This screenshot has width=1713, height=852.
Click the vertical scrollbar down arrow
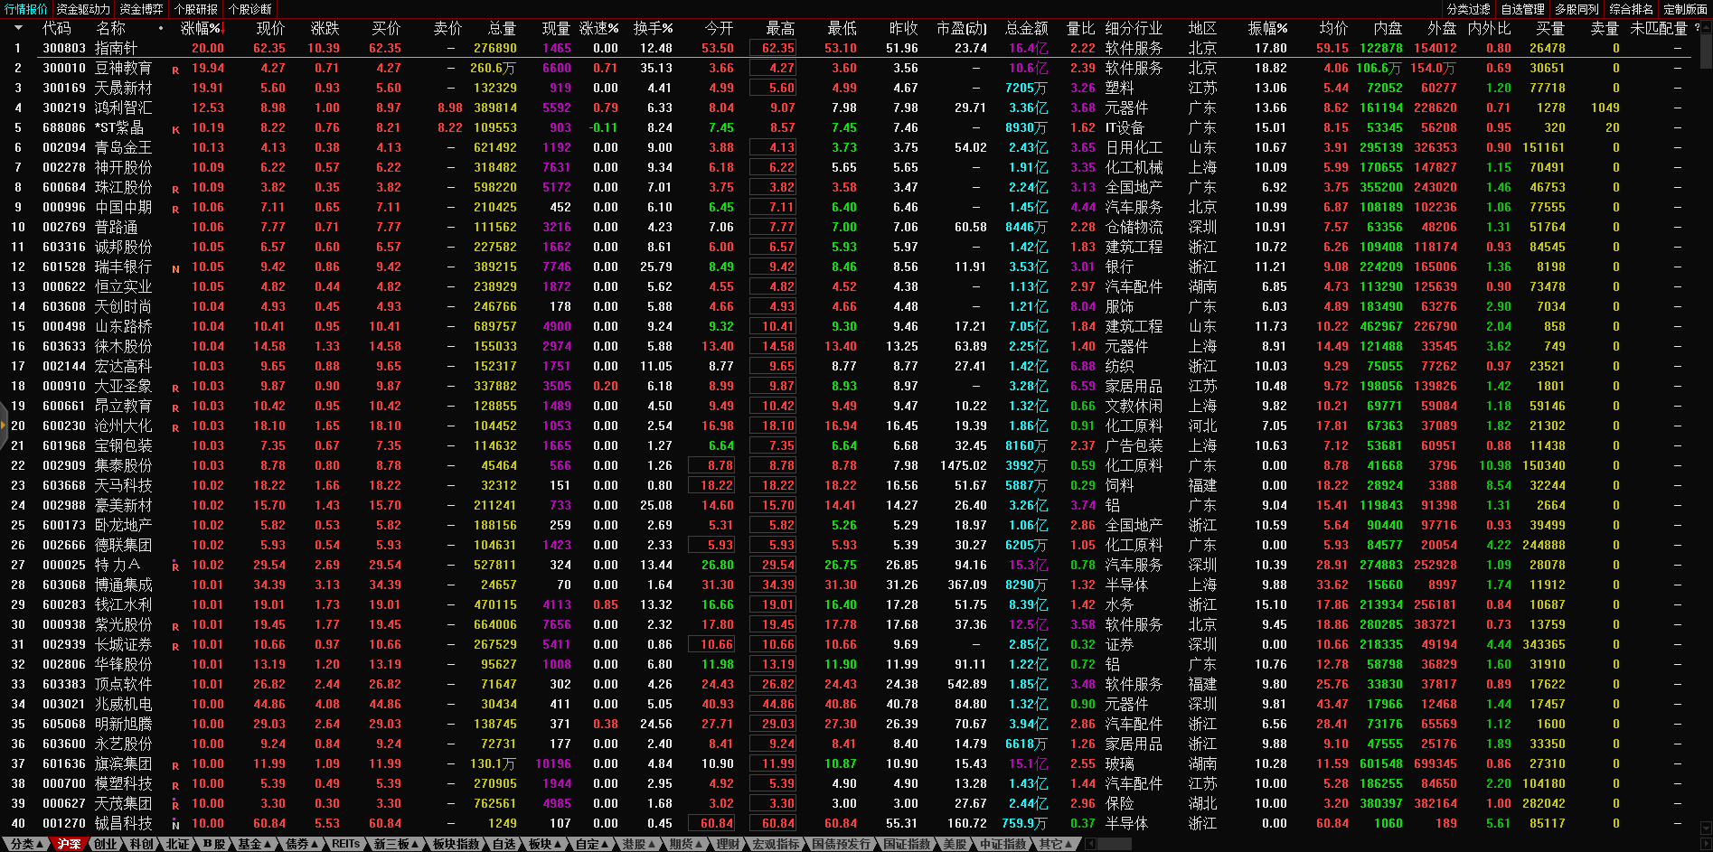1705,827
